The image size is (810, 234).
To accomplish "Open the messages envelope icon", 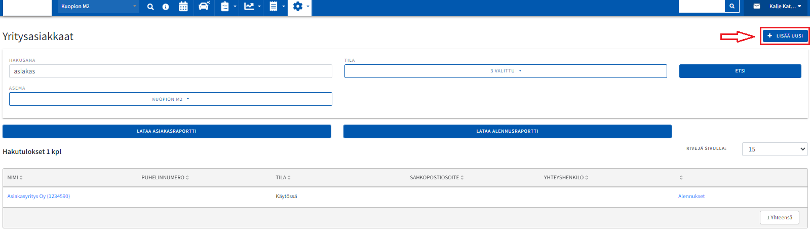I will click(757, 7).
